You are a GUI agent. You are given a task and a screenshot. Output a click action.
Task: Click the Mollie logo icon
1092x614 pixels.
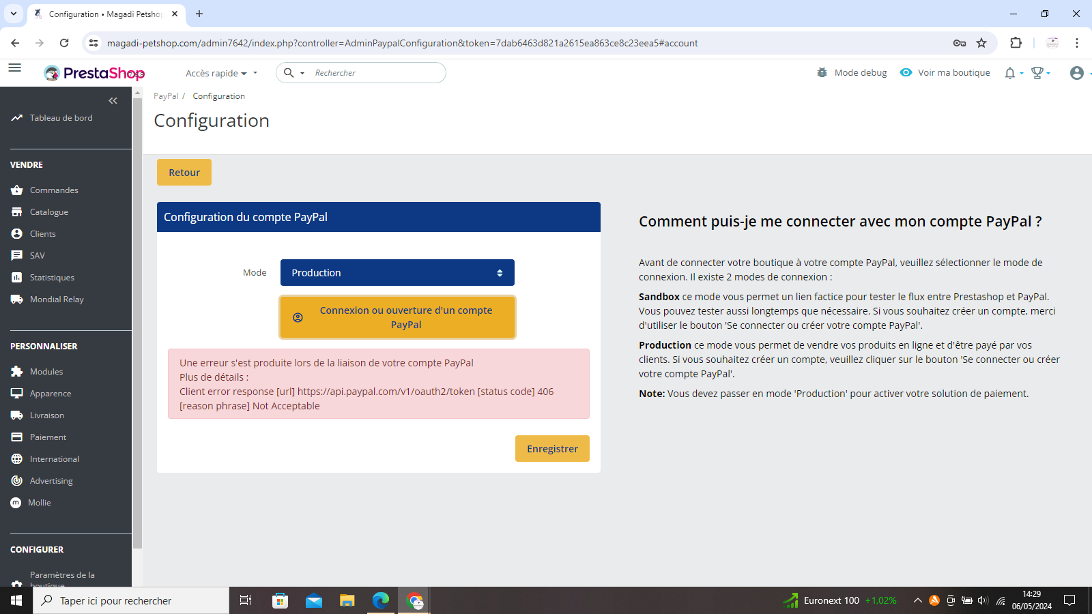tap(16, 503)
